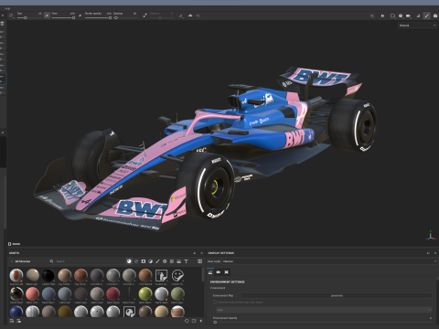439x329 pixels.
Task: Click the Environment Map selector field
Action: 337,295
